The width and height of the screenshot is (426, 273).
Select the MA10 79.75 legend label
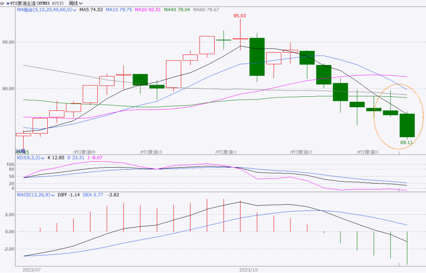pyautogui.click(x=119, y=9)
